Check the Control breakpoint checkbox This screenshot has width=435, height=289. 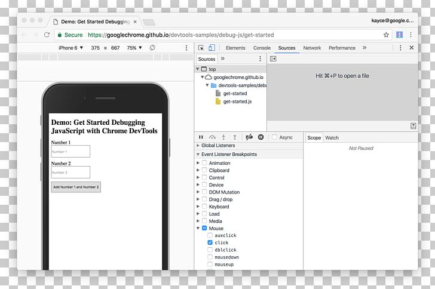pos(204,177)
